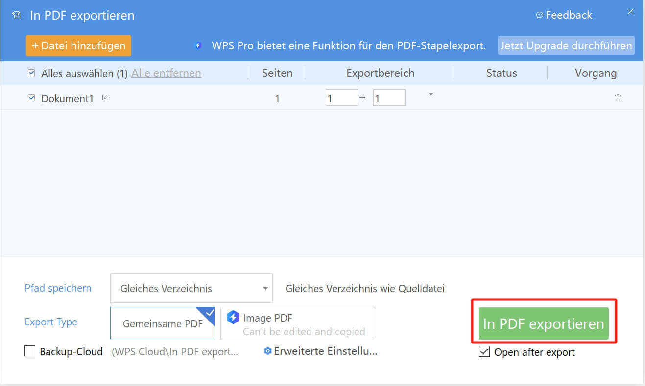Click the WPS Pro lightning bolt icon
Screen dimensions: 645x386
(198, 45)
